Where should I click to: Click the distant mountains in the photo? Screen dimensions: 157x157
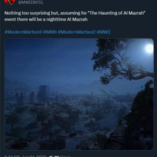[51, 84]
